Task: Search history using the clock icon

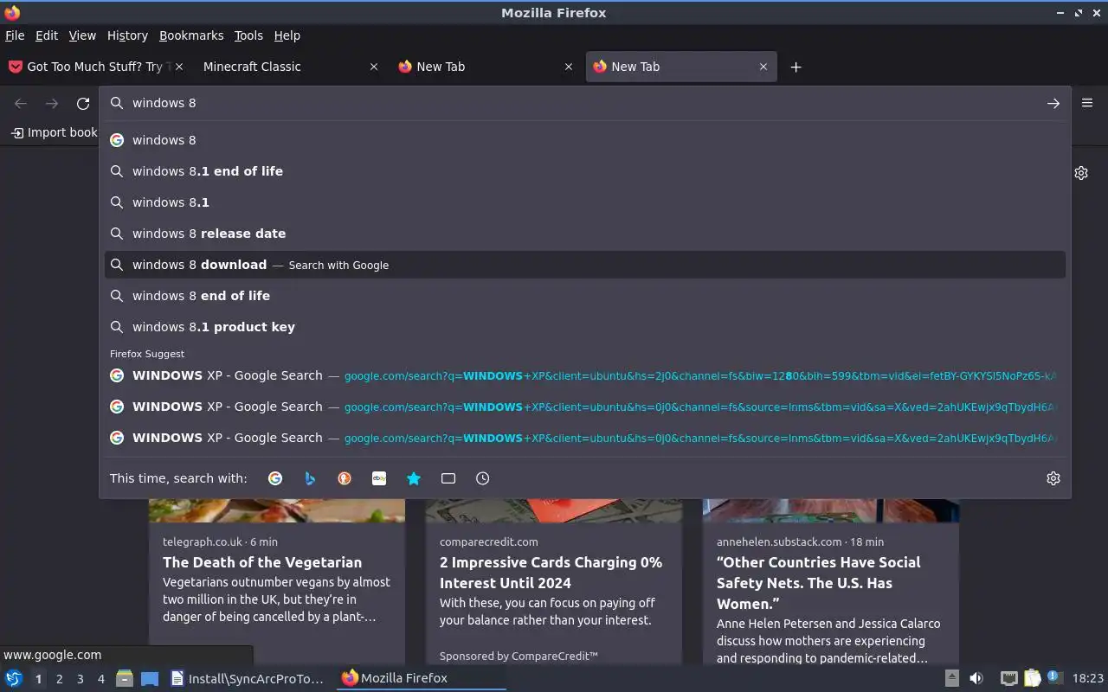Action: point(483,478)
